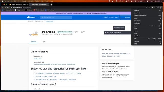Image resolution: width=164 pixels, height=92 pixels.
Task: Open the Pricing link
Action: [x=111, y=17]
